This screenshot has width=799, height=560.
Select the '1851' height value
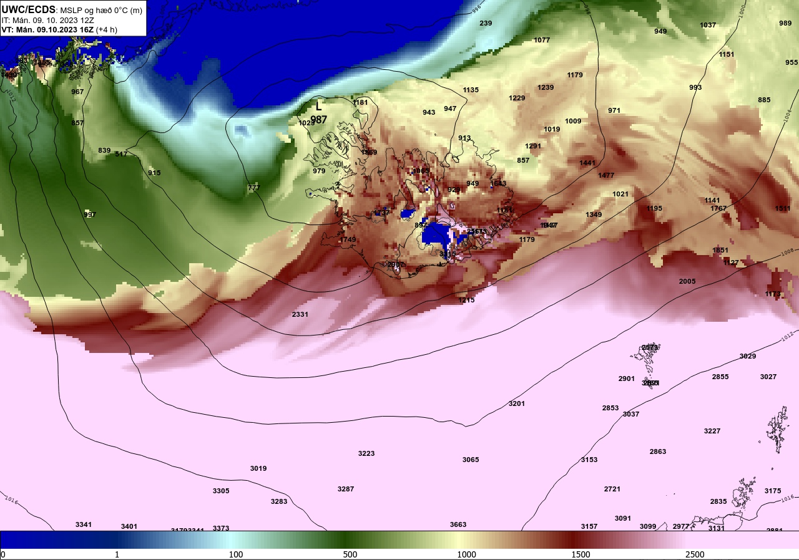(720, 250)
